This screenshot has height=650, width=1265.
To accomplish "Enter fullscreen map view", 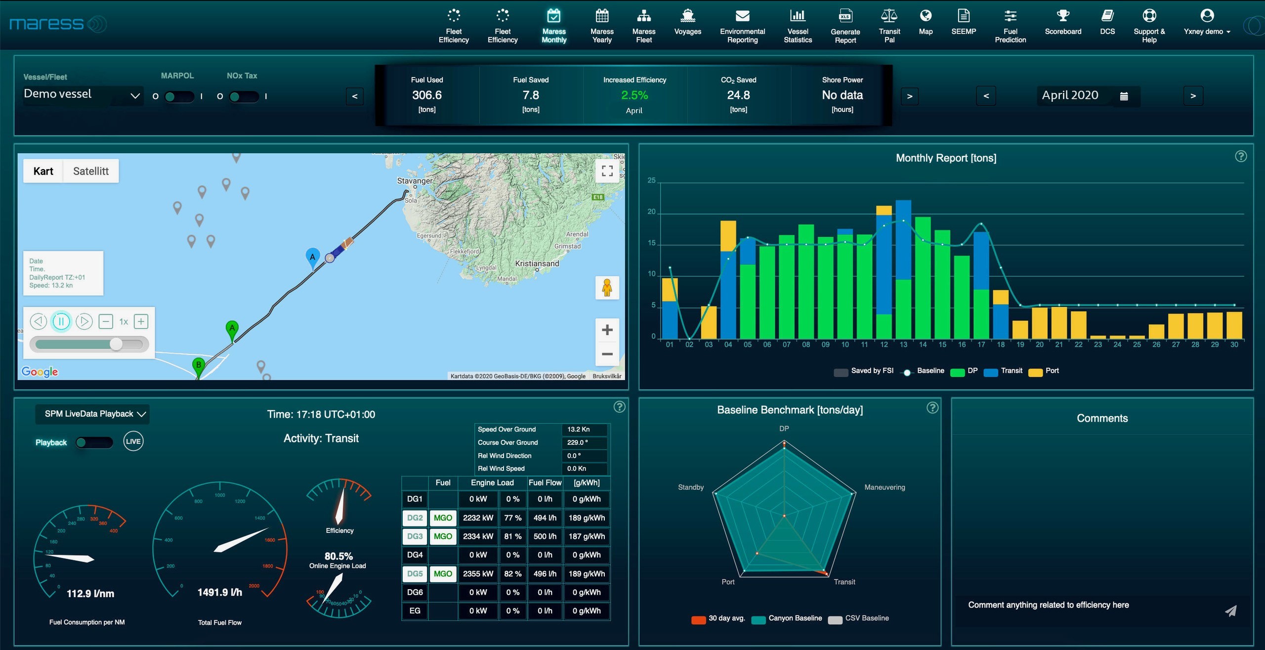I will pyautogui.click(x=607, y=171).
